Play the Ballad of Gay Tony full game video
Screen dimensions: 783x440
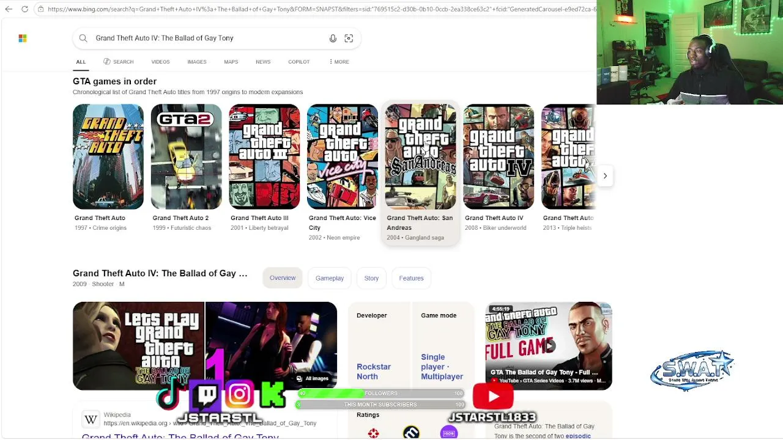[x=549, y=346]
